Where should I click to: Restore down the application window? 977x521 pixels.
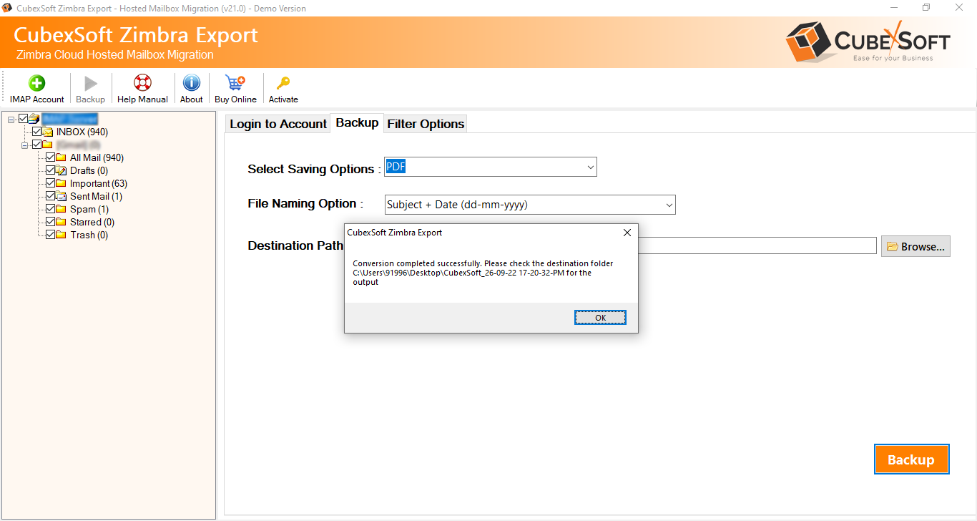pos(926,8)
